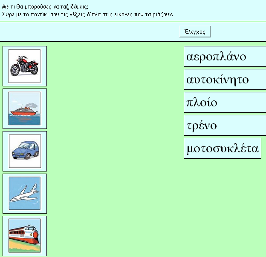The image size is (266, 257).
Task: Select the ship at sea picture
Action: (x=24, y=109)
